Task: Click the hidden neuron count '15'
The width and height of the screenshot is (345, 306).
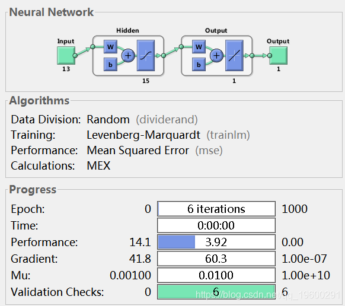Action: pyautogui.click(x=146, y=81)
